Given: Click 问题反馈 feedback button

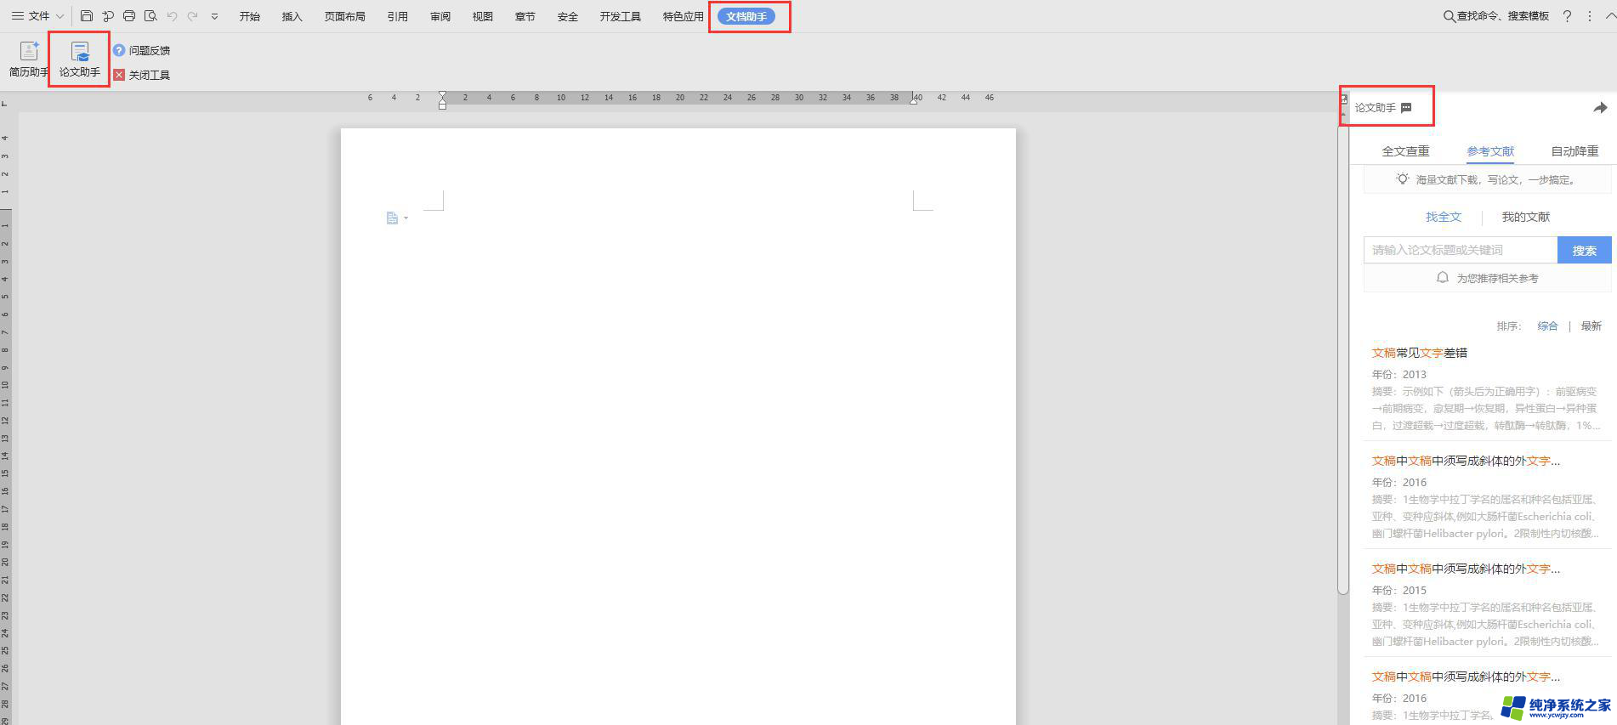Looking at the screenshot, I should pos(142,50).
